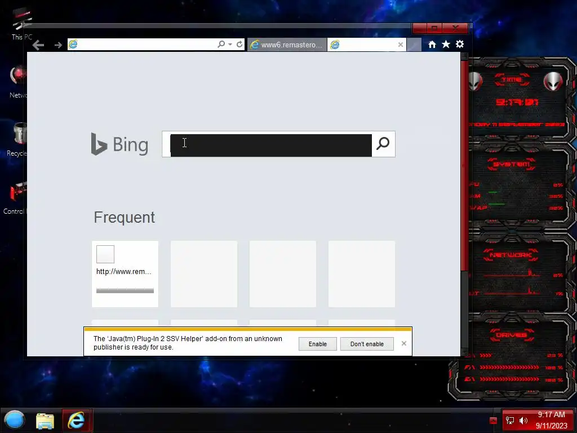Viewport: 577px width, 433px height.
Task: Open the network tray icon
Action: pos(510,421)
